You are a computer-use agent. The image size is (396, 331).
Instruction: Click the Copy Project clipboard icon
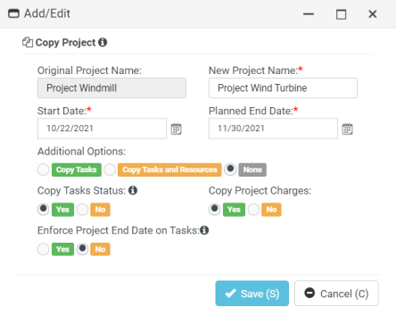(x=28, y=42)
